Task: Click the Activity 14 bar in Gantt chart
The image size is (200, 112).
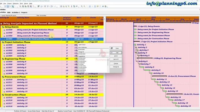Action: click(x=162, y=88)
